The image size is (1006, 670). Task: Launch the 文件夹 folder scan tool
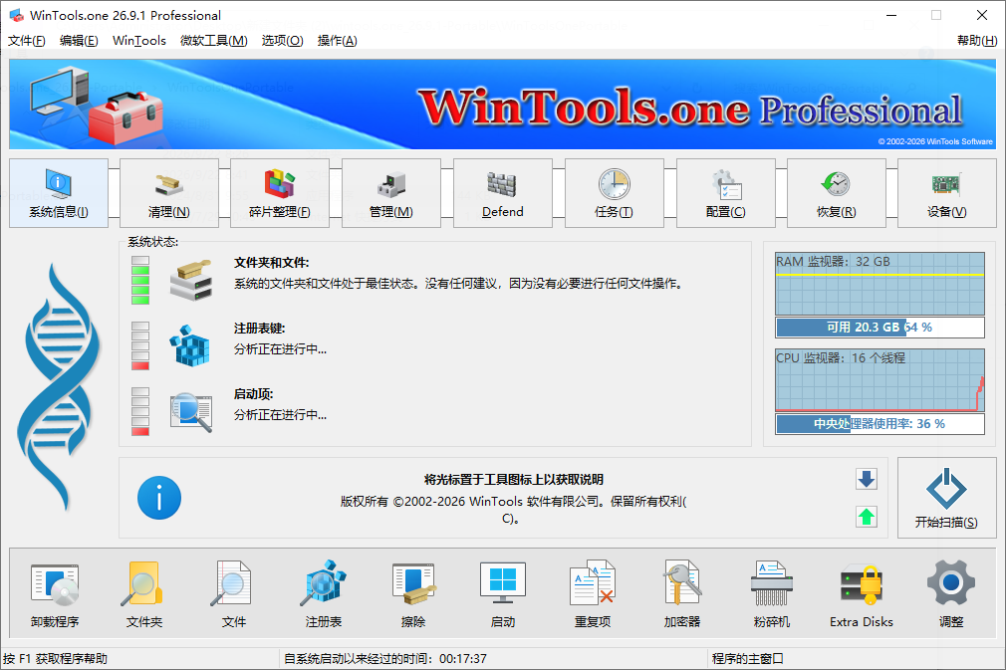point(144,593)
